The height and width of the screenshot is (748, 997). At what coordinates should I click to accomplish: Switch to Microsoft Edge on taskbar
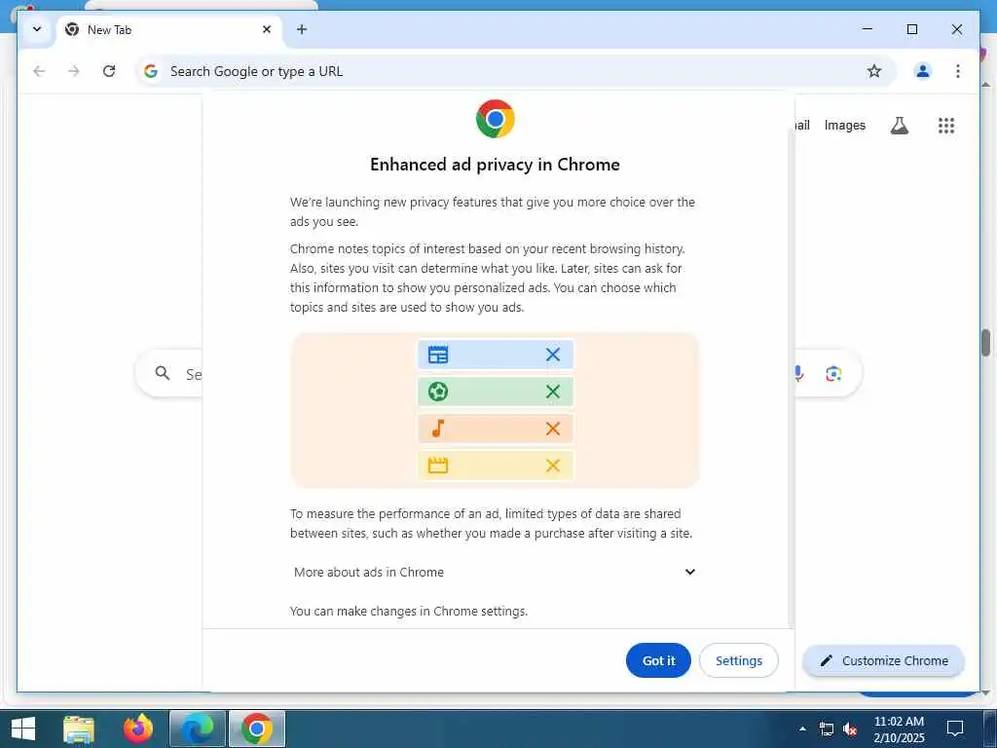197,729
